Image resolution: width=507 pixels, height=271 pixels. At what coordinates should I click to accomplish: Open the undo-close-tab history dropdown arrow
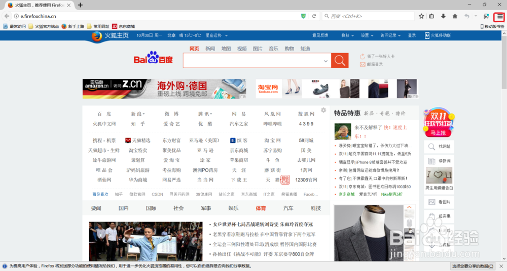point(476,16)
